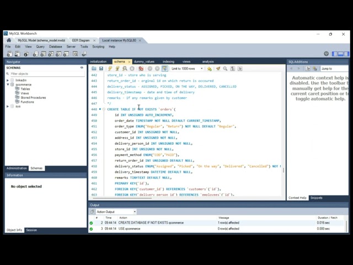Click the editor horizontal scrollbar
Screen dimensions: 353x265
tap(122, 198)
